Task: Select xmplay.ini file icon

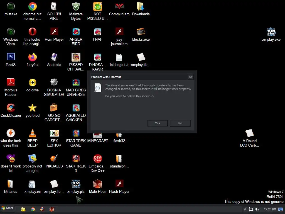Action: (32, 187)
